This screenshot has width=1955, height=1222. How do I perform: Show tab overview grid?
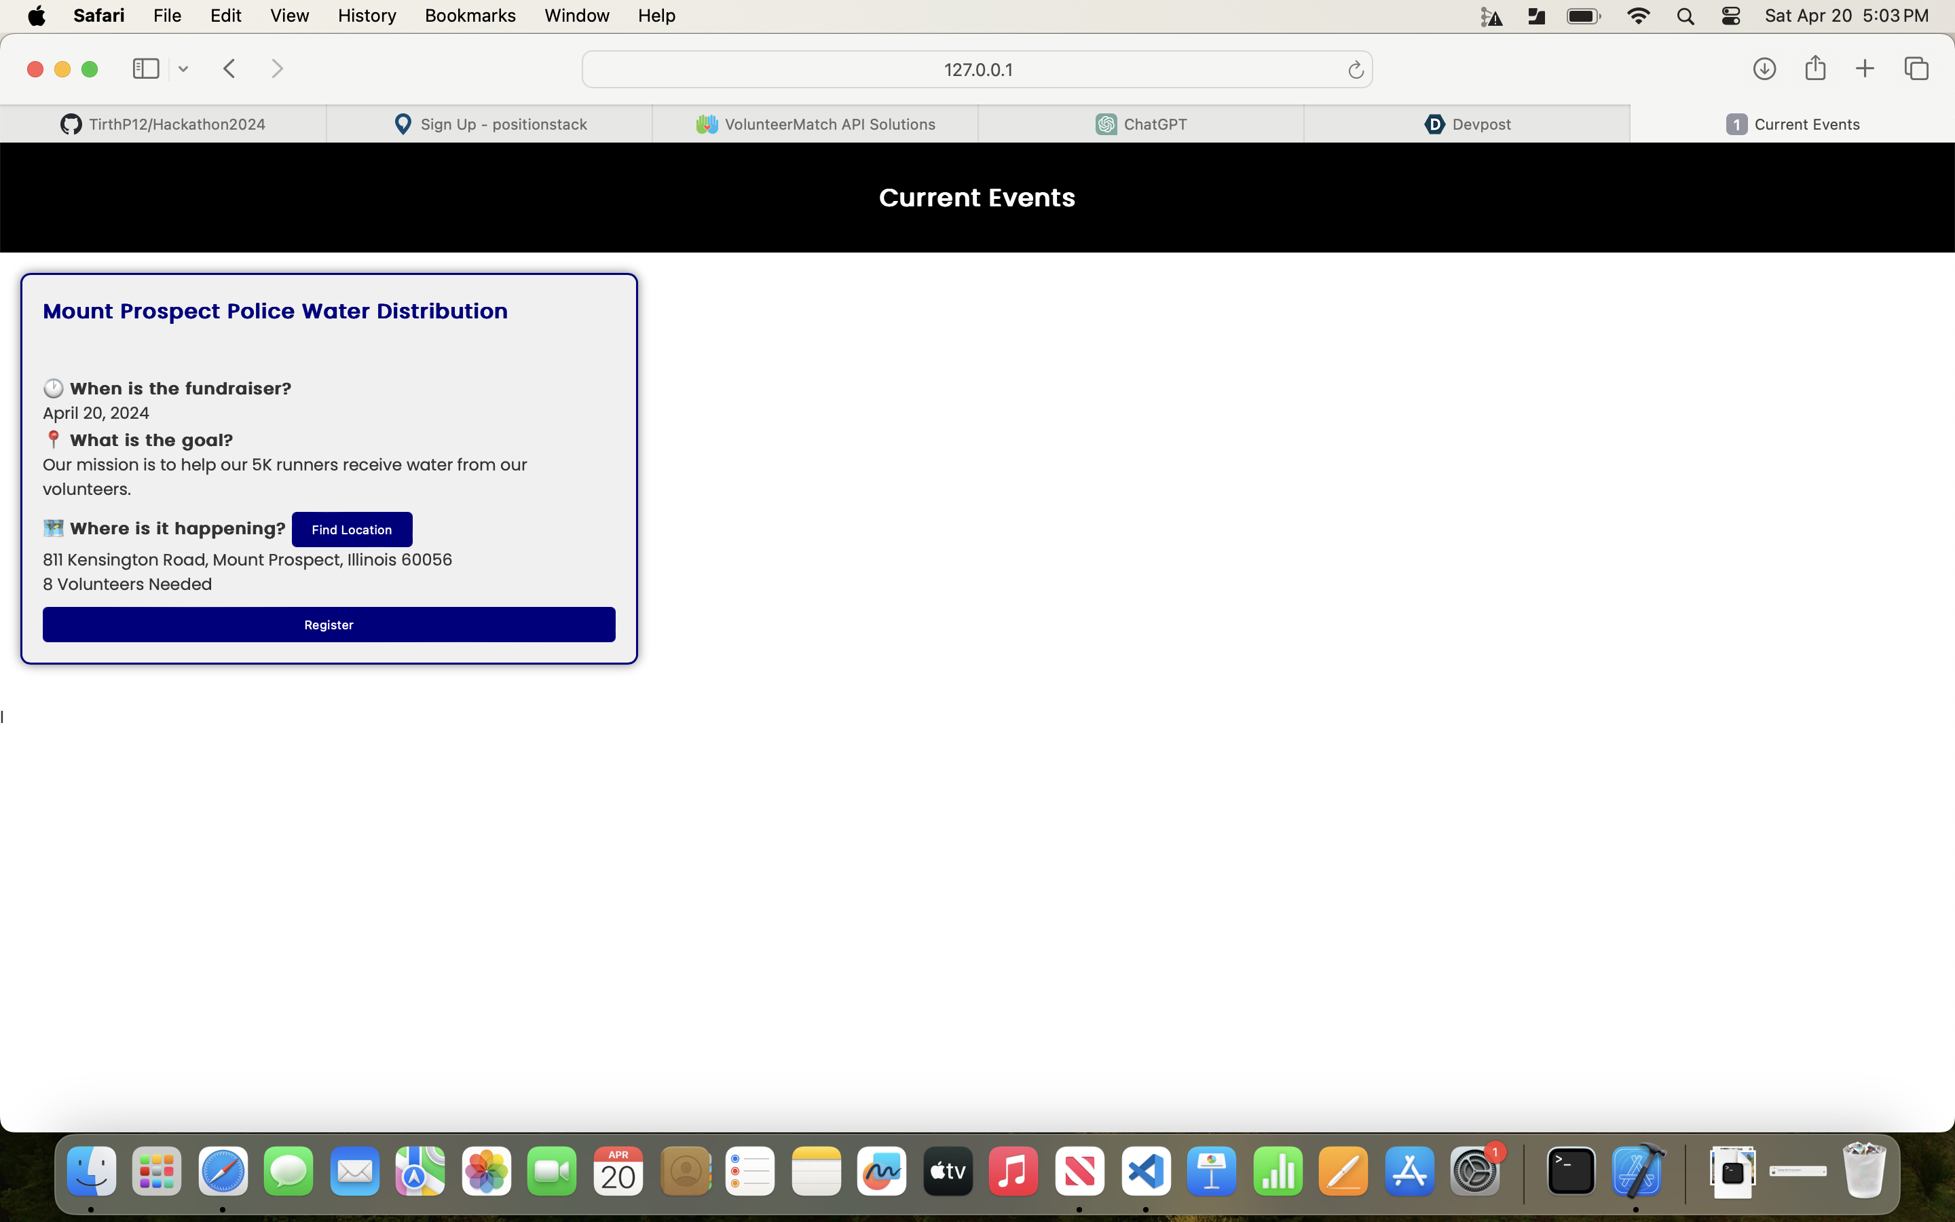1916,69
